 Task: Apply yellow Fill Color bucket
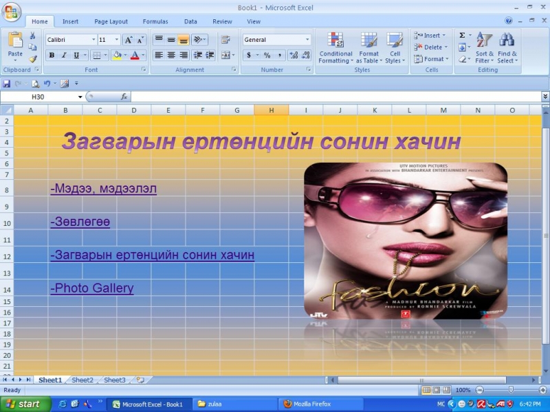pyautogui.click(x=117, y=56)
